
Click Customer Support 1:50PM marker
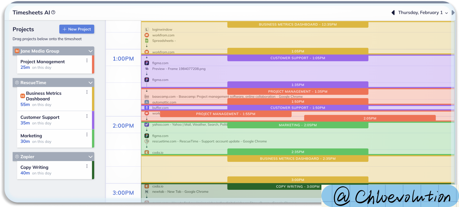coord(298,108)
